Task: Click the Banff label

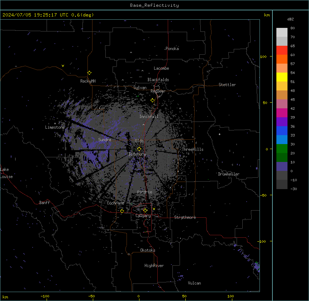Action: tap(44, 203)
